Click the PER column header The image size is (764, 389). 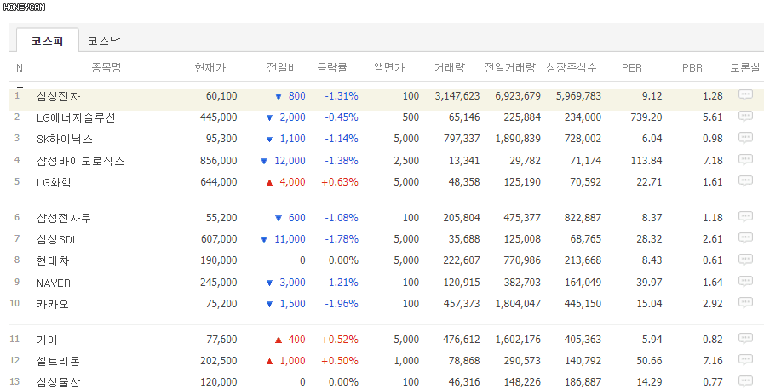[631, 68]
